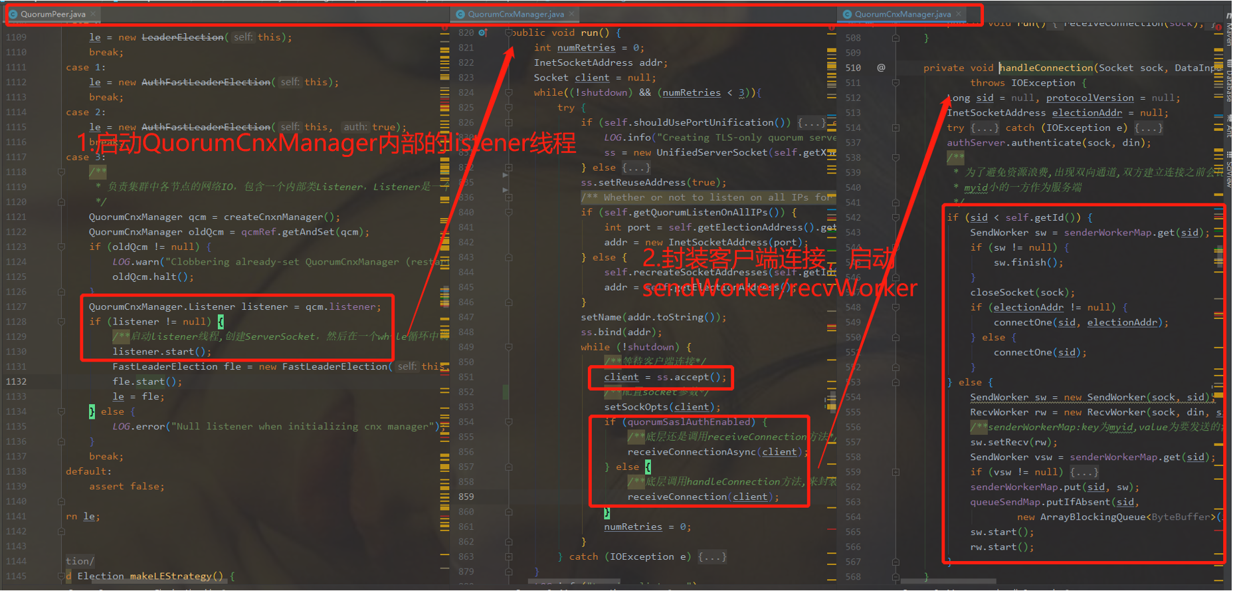Screen dimensions: 1233x591
Task: Close the QuorumPeer.java tab
Action: pos(94,14)
